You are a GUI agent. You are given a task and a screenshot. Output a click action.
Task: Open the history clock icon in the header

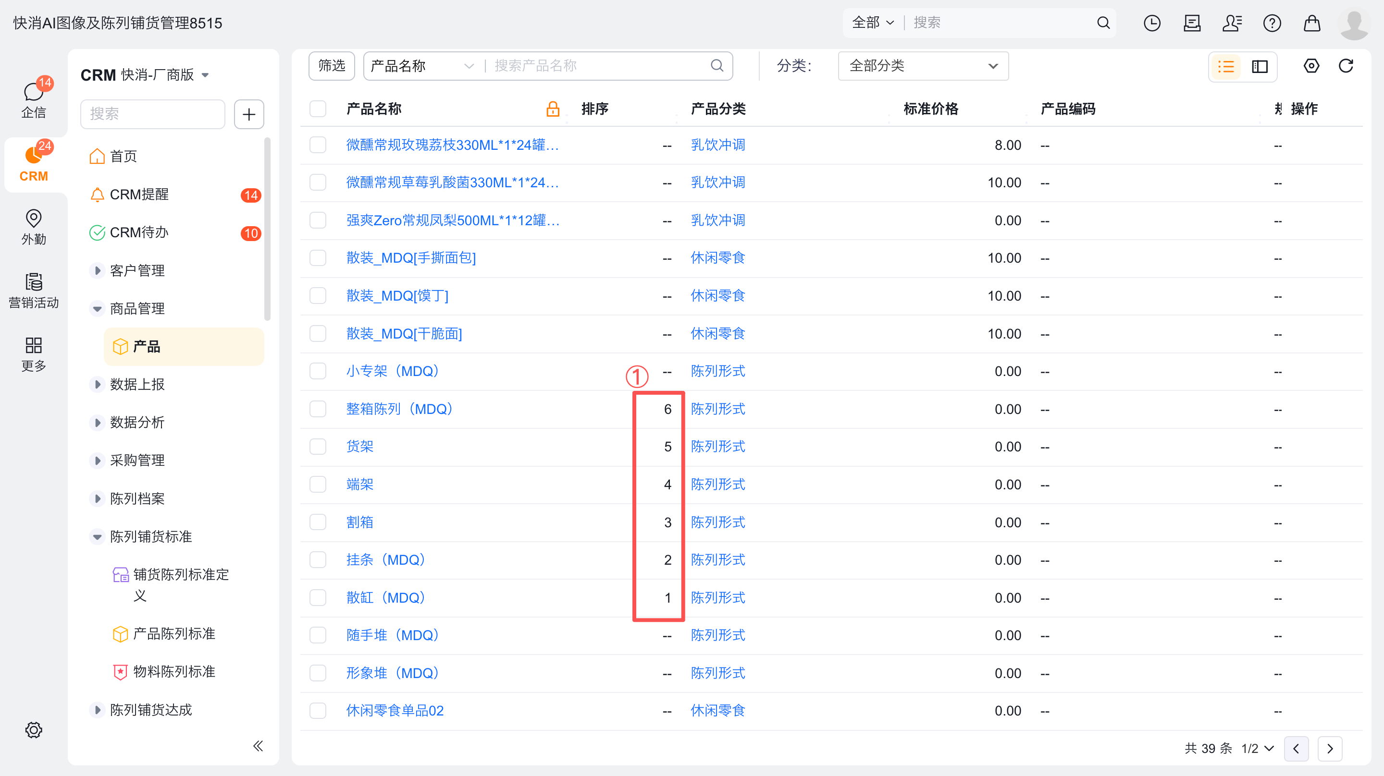pos(1151,23)
